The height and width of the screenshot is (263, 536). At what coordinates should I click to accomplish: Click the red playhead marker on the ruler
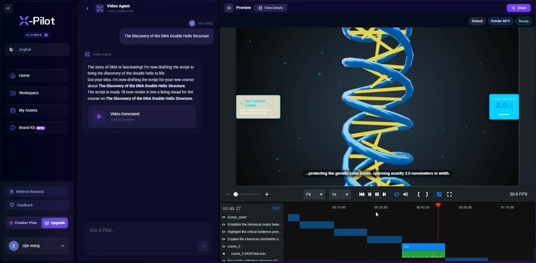click(438, 205)
